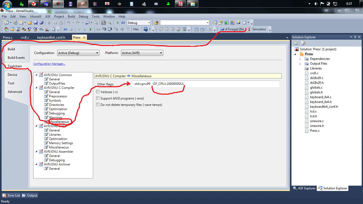Check Support ANSI programs (-ansi)
Screen dimensions: 363x204
(98, 98)
